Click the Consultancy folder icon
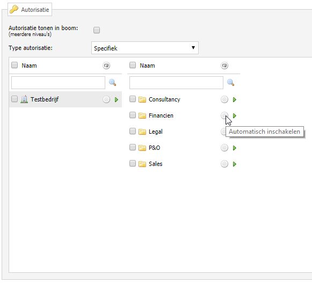The image size is (312, 283). click(142, 99)
